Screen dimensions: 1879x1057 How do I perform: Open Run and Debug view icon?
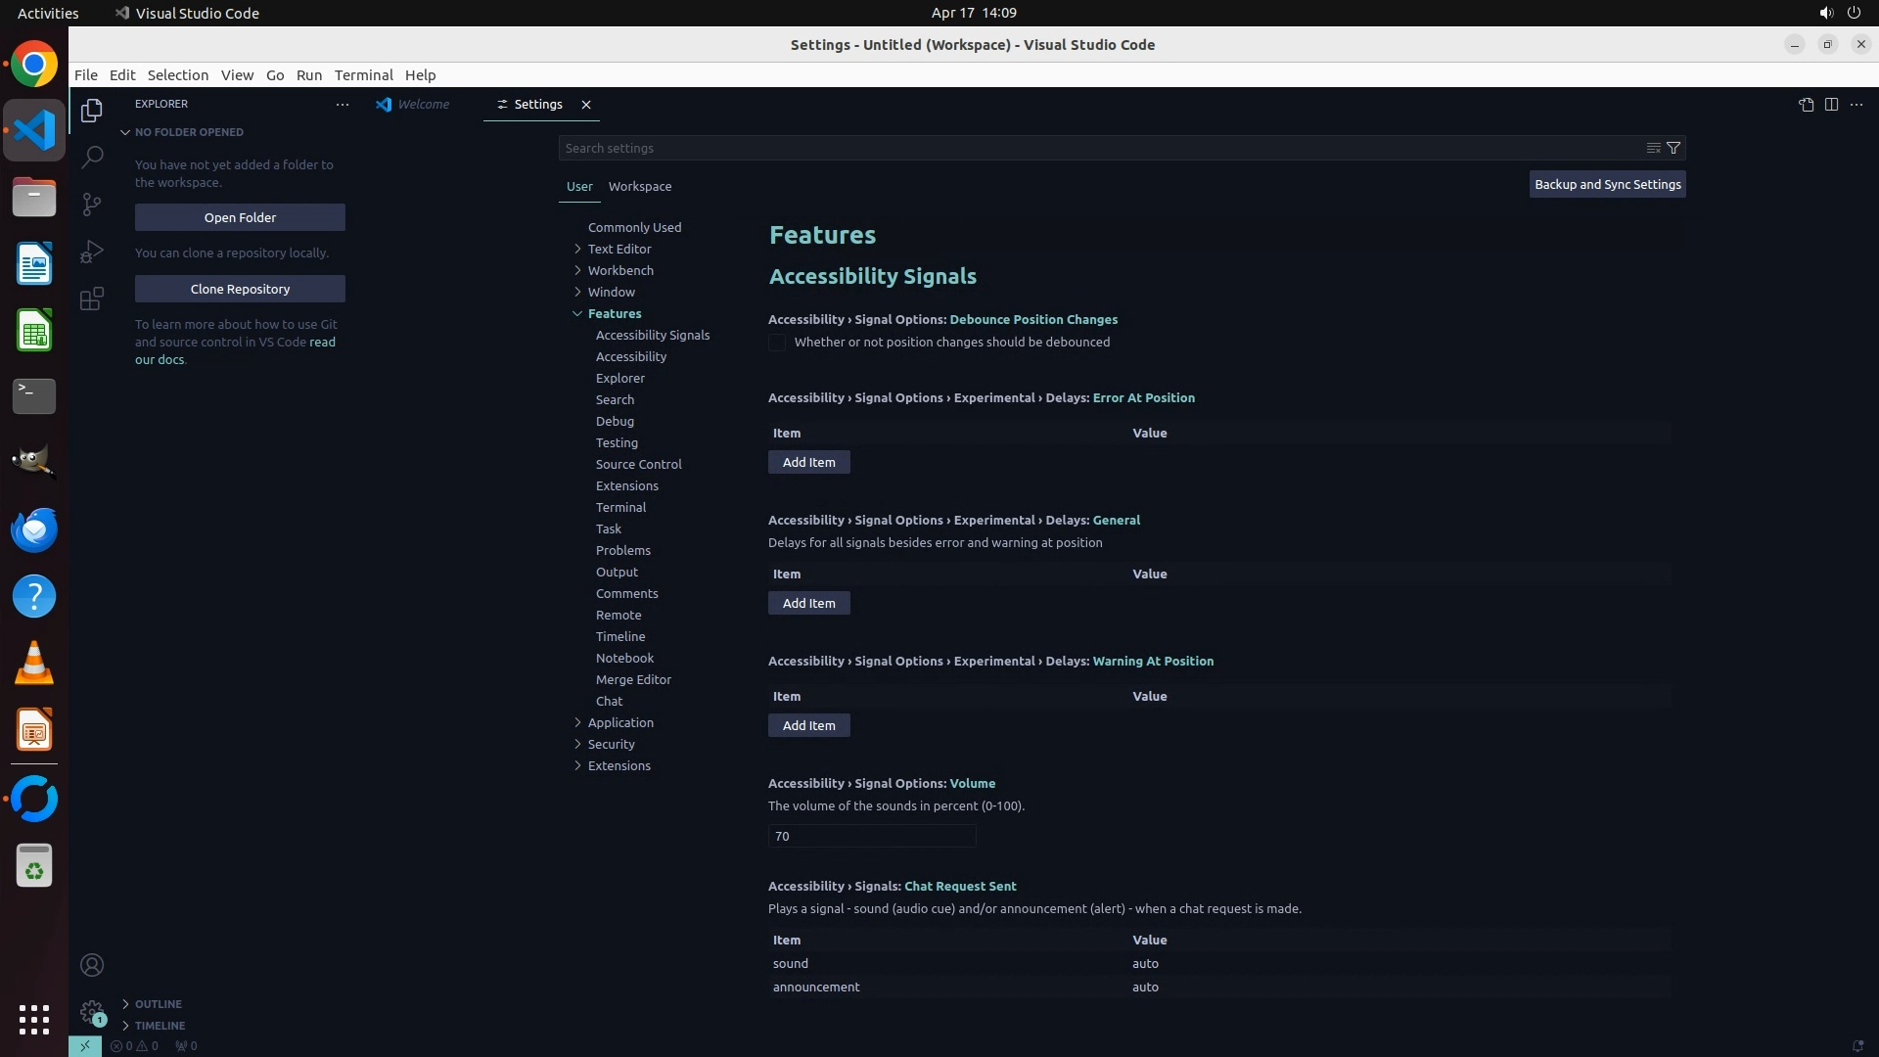point(92,252)
